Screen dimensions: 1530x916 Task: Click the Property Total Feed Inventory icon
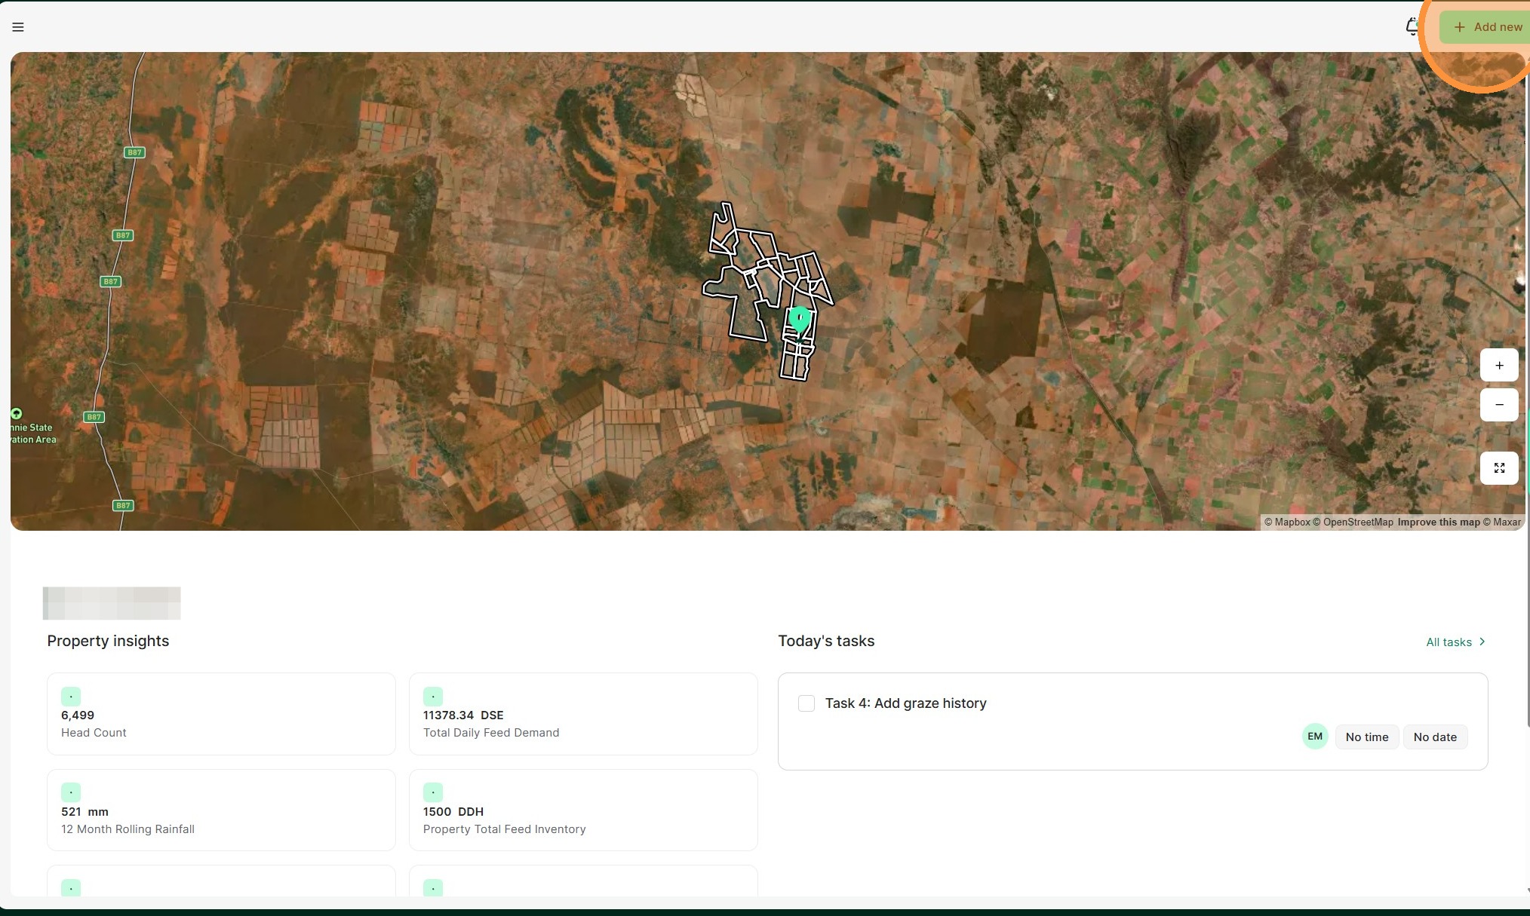click(x=433, y=792)
